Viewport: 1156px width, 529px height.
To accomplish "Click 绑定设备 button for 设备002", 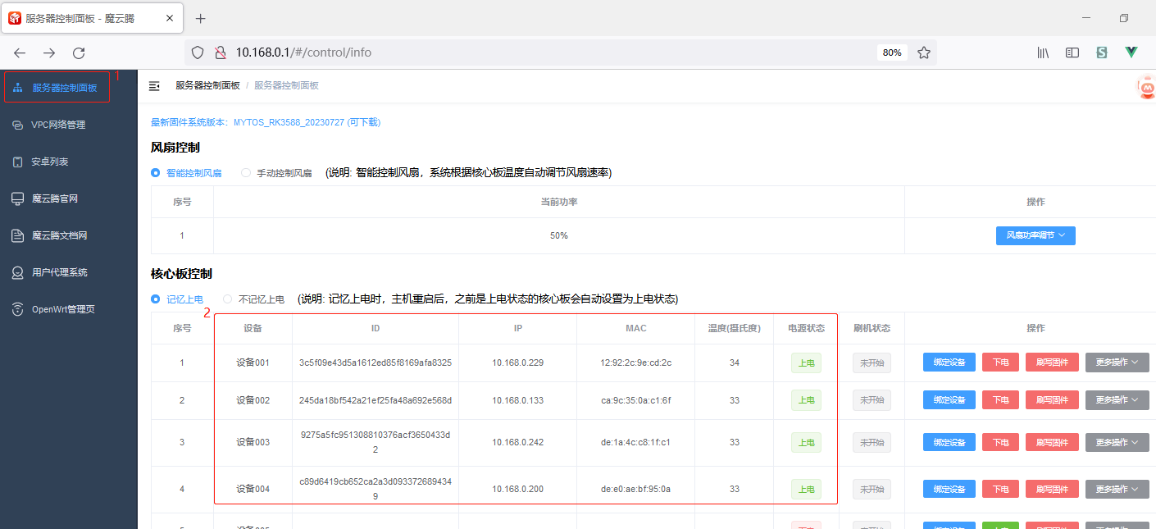I will pos(949,400).
